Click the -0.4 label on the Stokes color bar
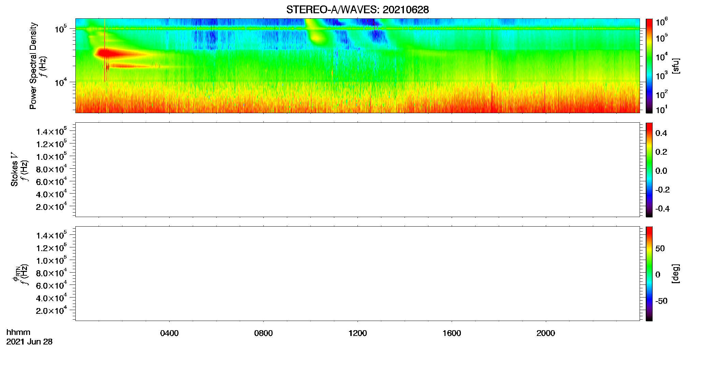Image resolution: width=715 pixels, height=368 pixels. (x=662, y=209)
